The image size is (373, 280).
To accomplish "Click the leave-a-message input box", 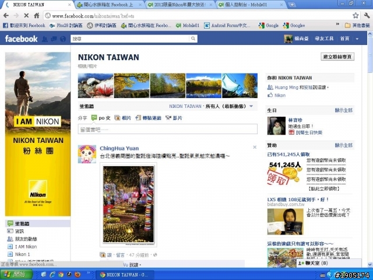I will tap(167, 129).
